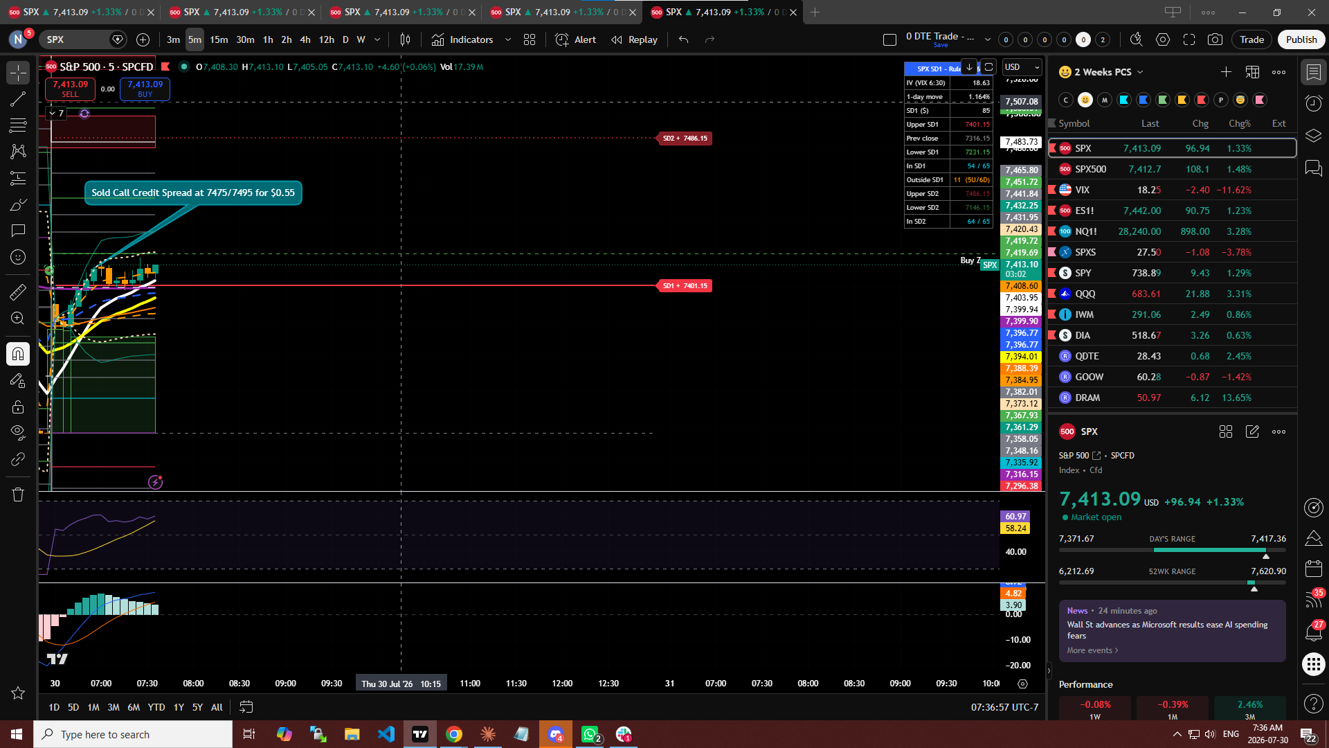Screen dimensions: 1329x748
Task: Click the red SELL 7,413.09 button
Action: coord(70,89)
